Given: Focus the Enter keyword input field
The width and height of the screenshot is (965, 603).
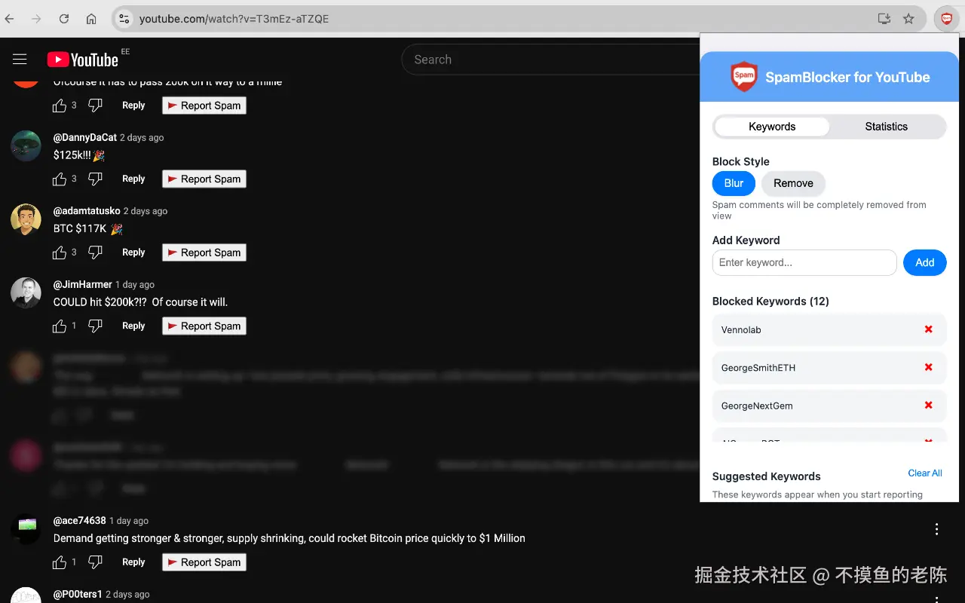Looking at the screenshot, I should tap(804, 262).
